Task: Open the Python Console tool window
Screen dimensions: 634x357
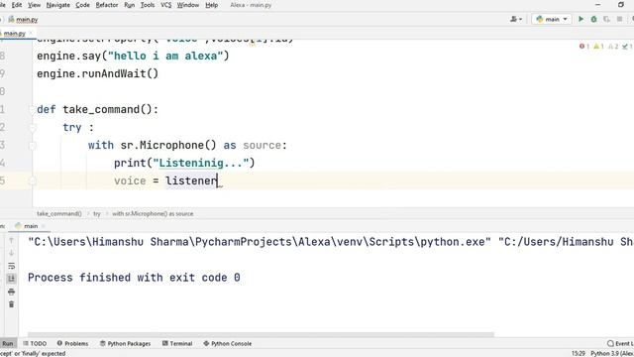Action: [228, 343]
